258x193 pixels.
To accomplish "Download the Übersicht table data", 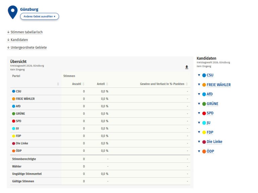I will click(187, 67).
